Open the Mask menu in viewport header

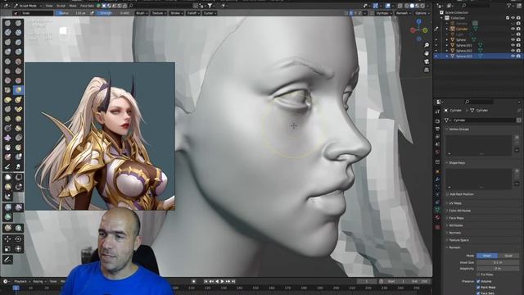tap(73, 6)
